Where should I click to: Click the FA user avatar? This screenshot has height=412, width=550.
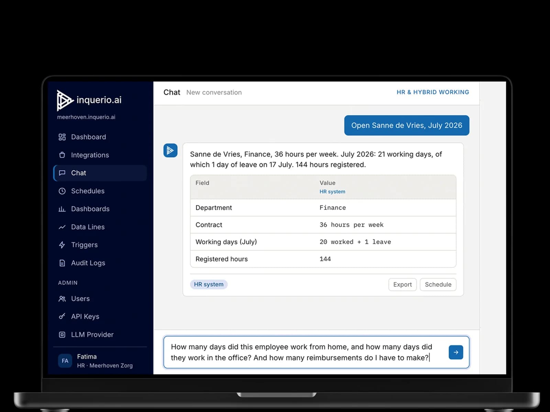65,361
